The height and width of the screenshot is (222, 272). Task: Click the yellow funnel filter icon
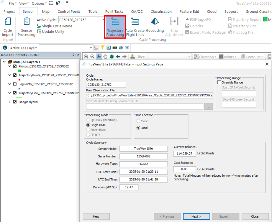[x=103, y=47]
